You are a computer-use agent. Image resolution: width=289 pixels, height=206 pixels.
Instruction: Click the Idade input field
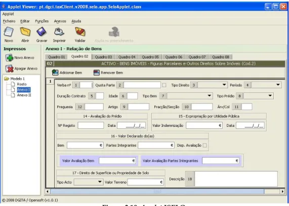pyautogui.click(x=132, y=96)
